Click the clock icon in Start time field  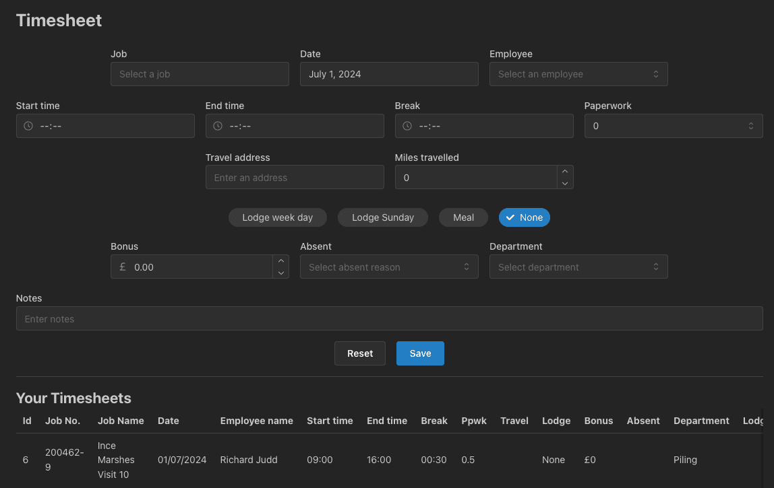(28, 126)
